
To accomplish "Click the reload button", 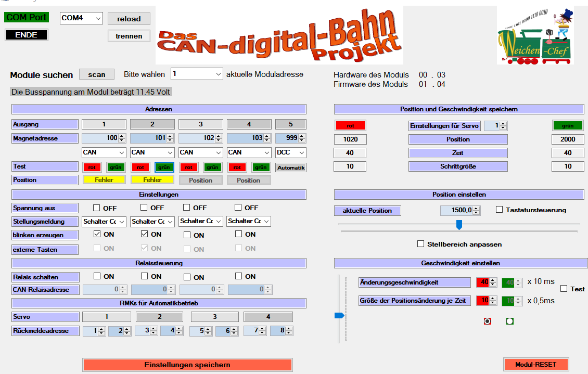I will [x=129, y=19].
